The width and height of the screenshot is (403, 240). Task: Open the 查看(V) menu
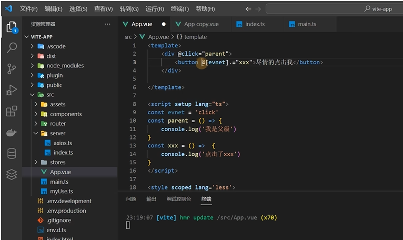(x=103, y=9)
